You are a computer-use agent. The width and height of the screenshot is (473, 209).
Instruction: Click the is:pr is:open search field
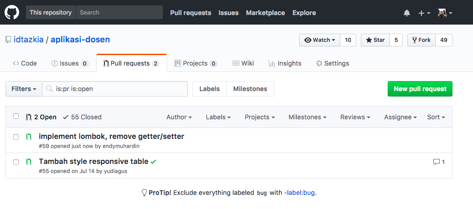click(115, 89)
